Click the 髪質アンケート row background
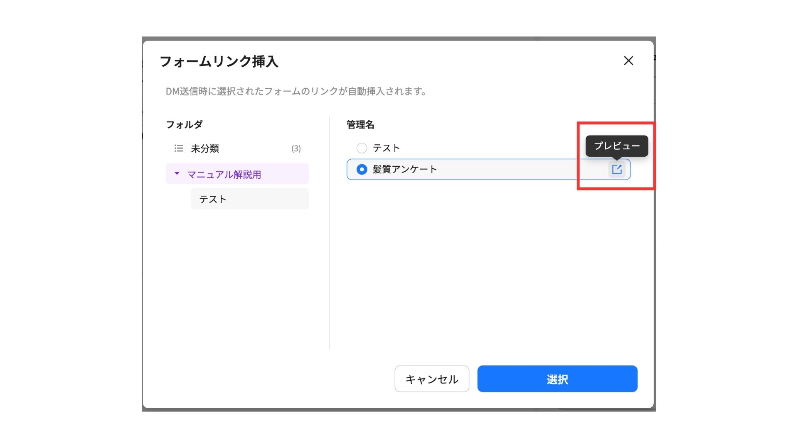The height and width of the screenshot is (448, 798). pyautogui.click(x=520, y=169)
